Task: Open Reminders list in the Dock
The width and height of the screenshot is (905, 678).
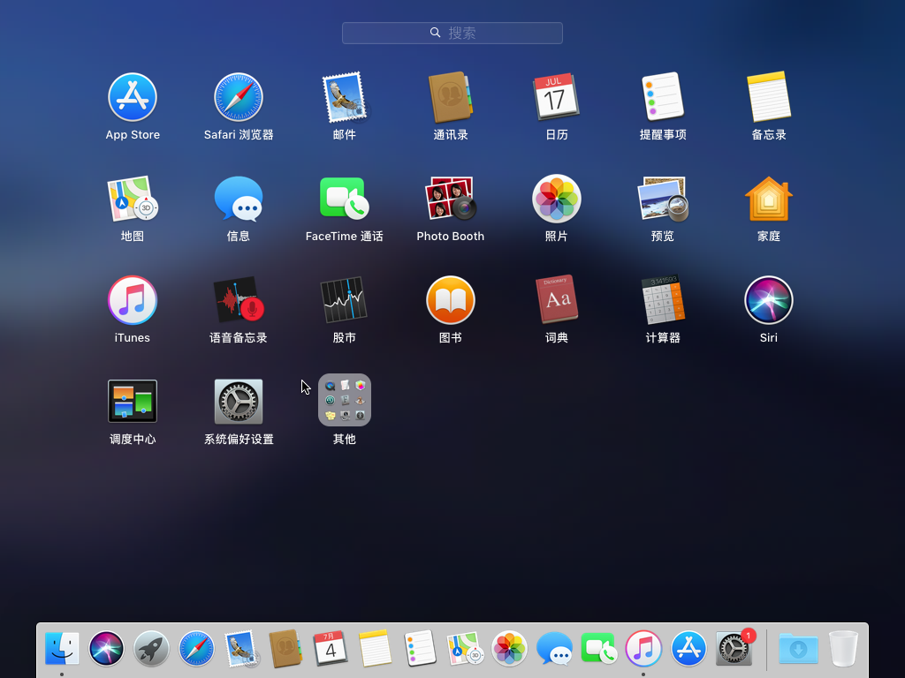Action: point(420,649)
